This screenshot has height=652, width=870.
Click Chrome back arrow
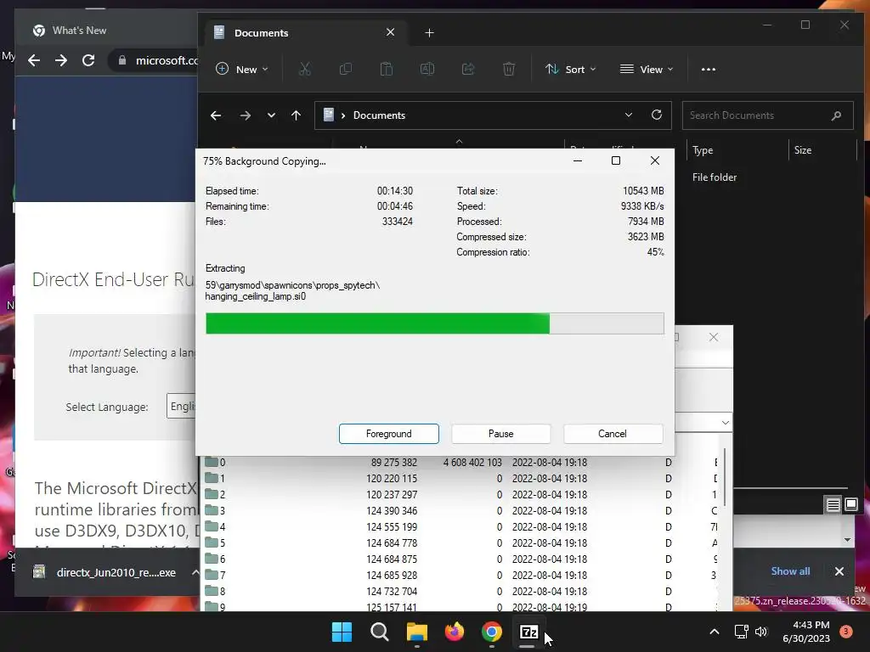click(x=34, y=60)
